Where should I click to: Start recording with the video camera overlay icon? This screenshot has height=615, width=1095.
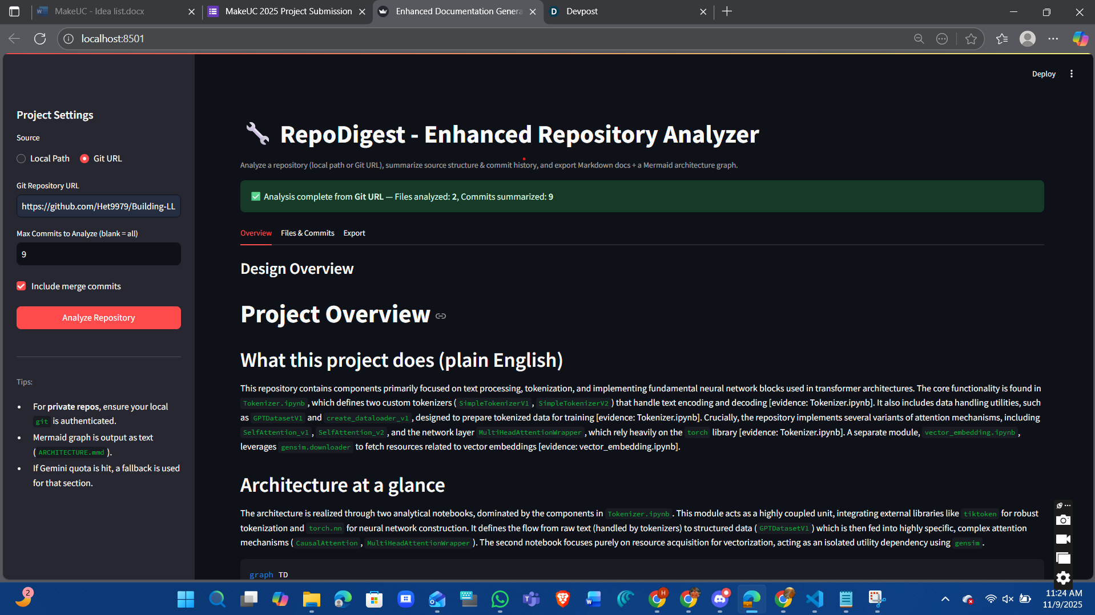[1063, 539]
